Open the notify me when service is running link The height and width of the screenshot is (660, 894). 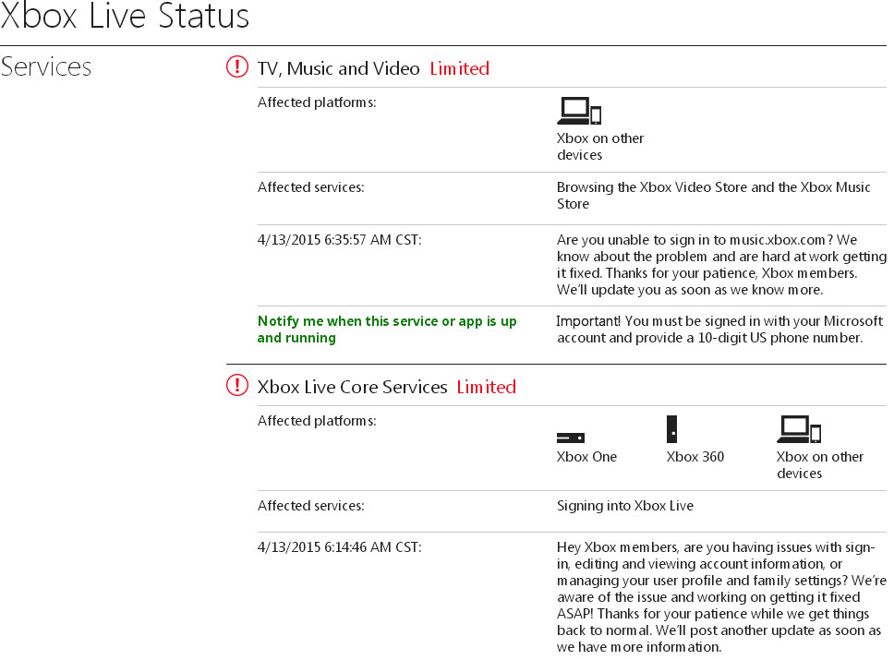(x=387, y=330)
